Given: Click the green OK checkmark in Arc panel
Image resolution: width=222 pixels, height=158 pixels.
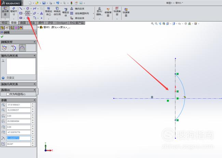Looking at the screenshot, I should pyautogui.click(x=2, y=37).
